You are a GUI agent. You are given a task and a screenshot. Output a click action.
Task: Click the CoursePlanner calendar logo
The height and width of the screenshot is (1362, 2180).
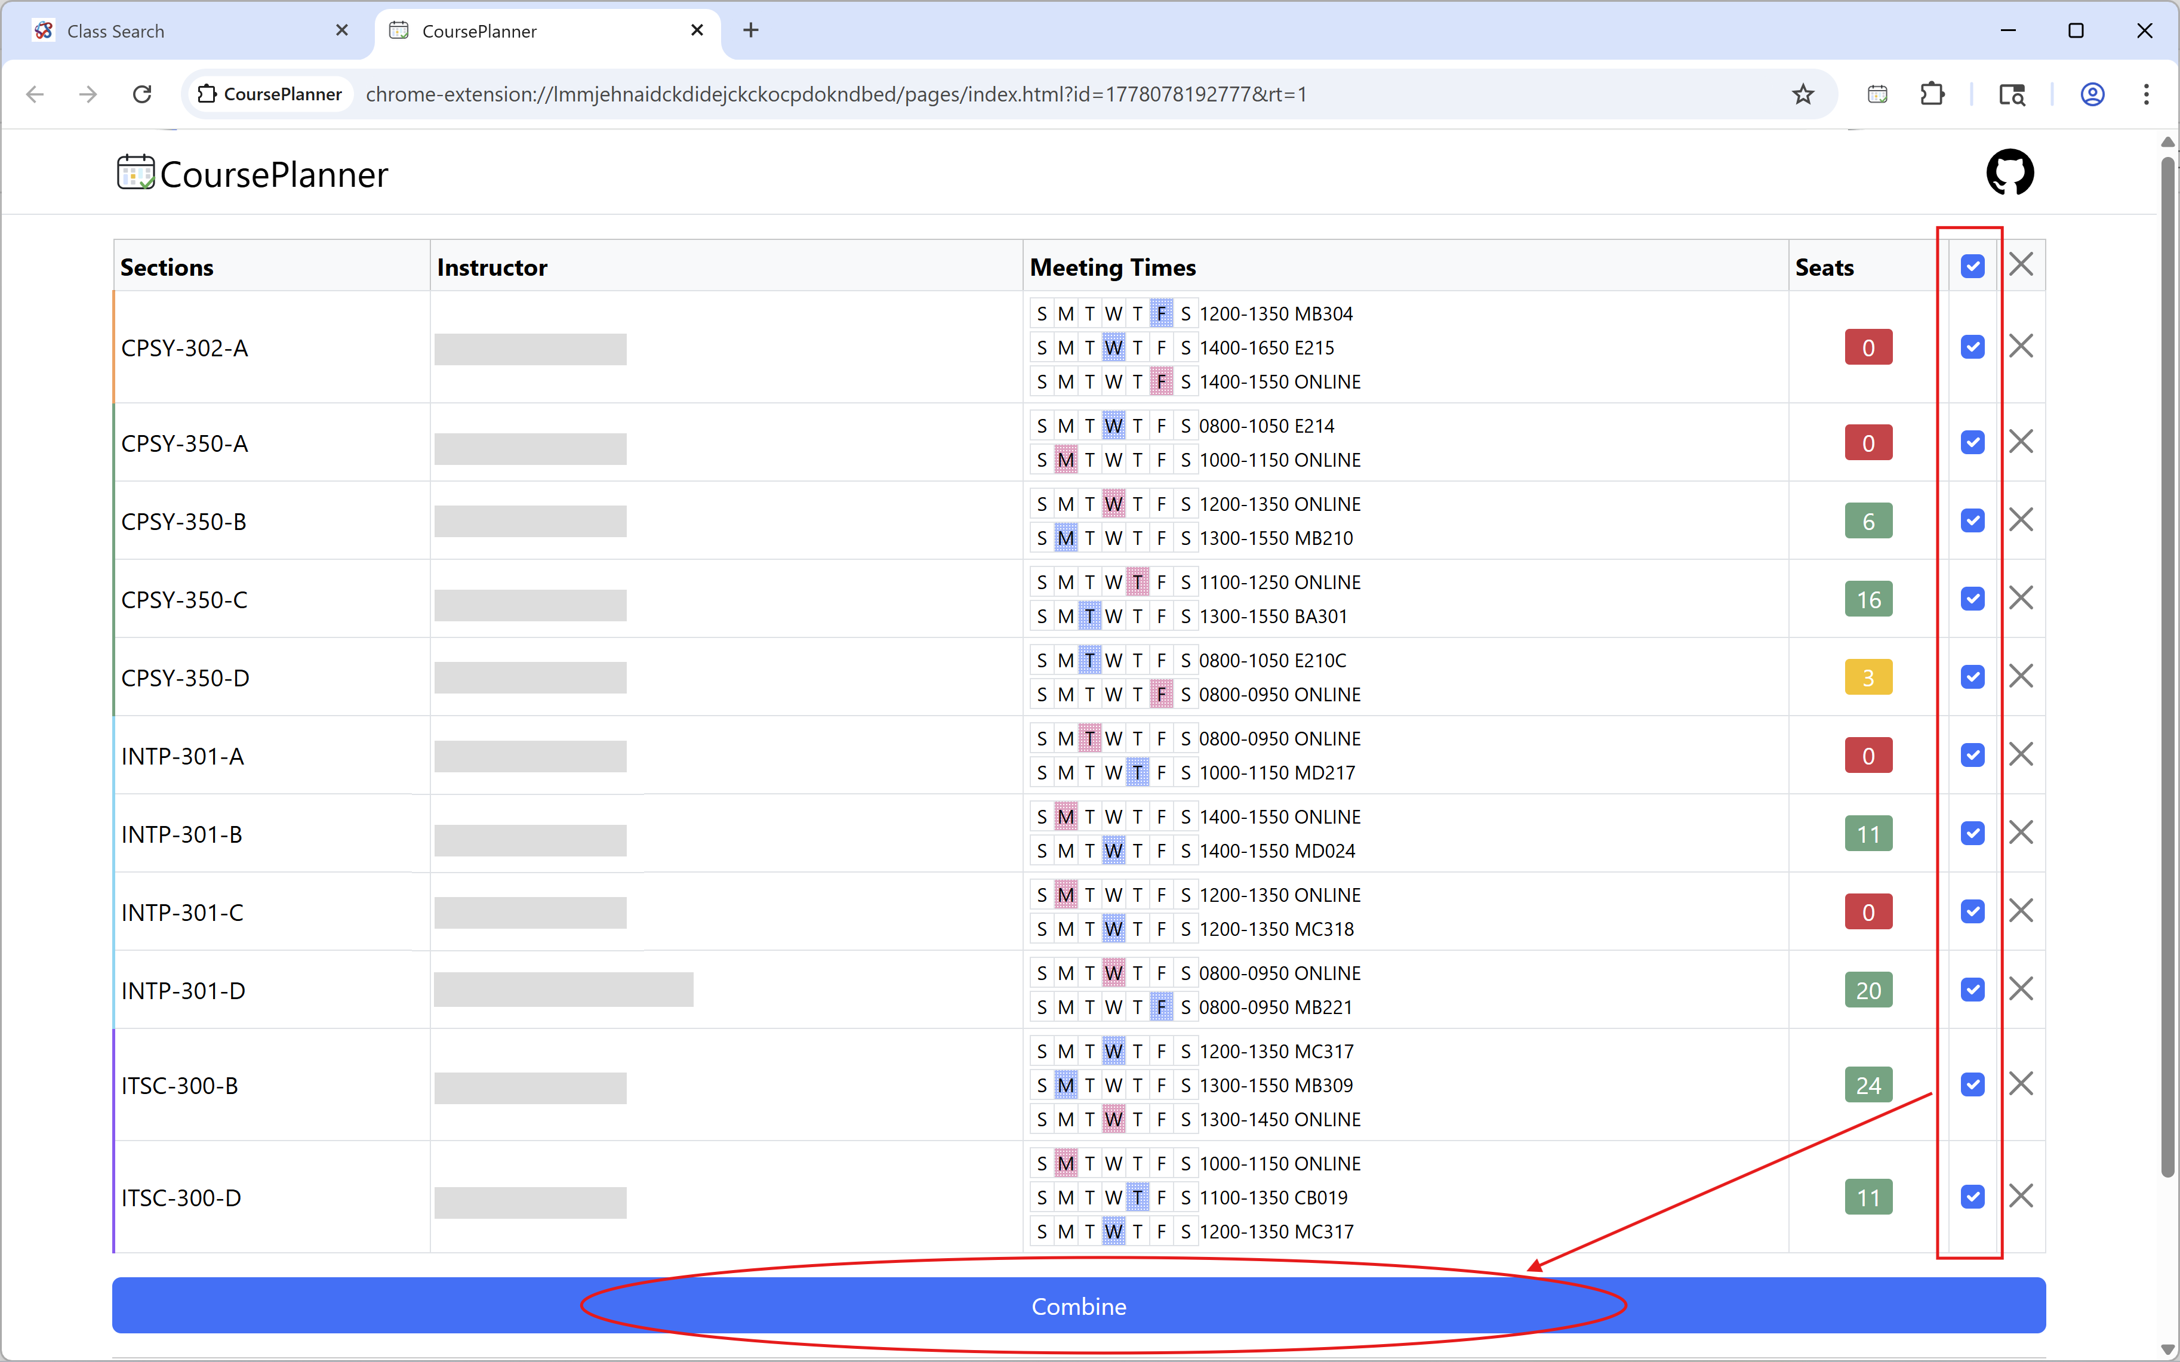(x=136, y=172)
